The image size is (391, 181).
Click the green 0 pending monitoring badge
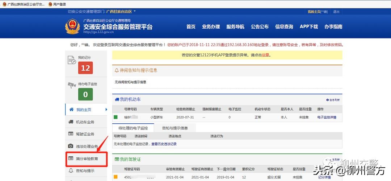point(85,94)
